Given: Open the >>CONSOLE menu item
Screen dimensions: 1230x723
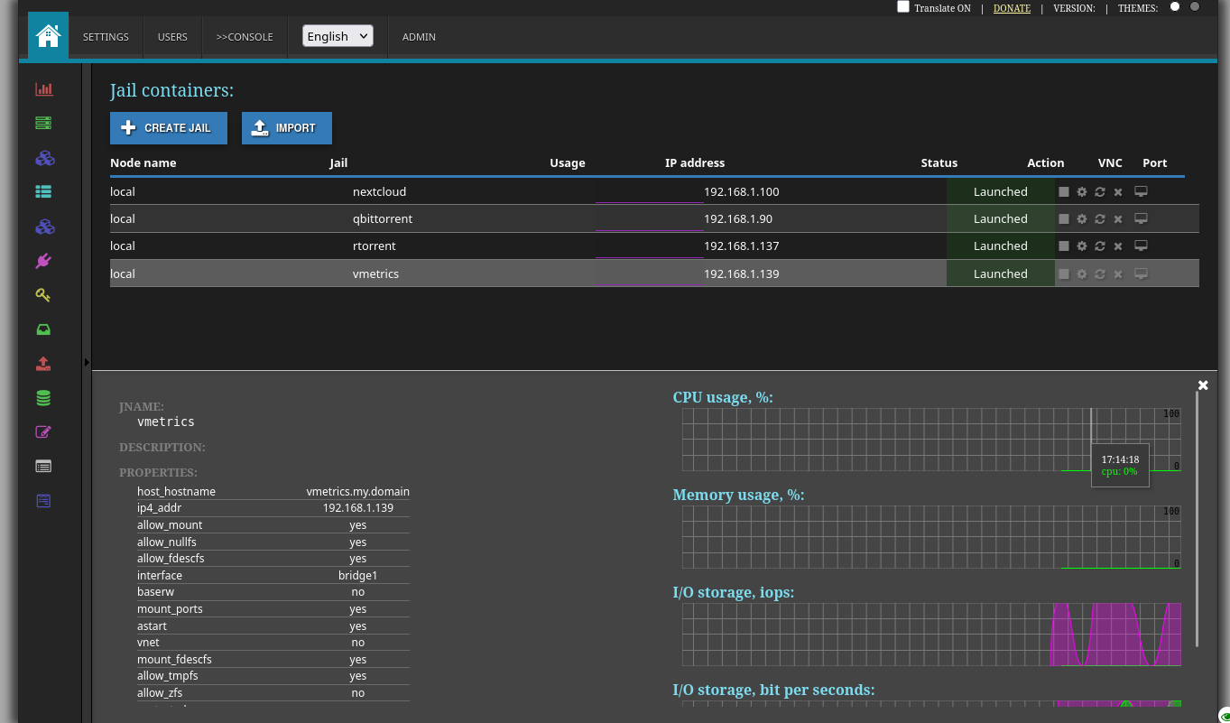Looking at the screenshot, I should (245, 37).
